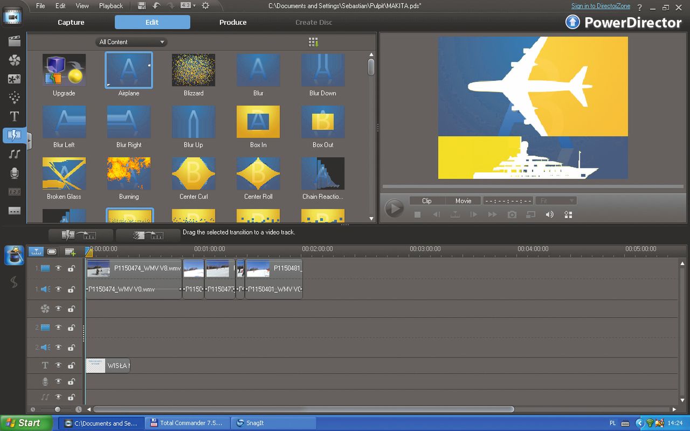Toggle audio track 1 enable eye
The image size is (690, 431).
click(x=58, y=289)
